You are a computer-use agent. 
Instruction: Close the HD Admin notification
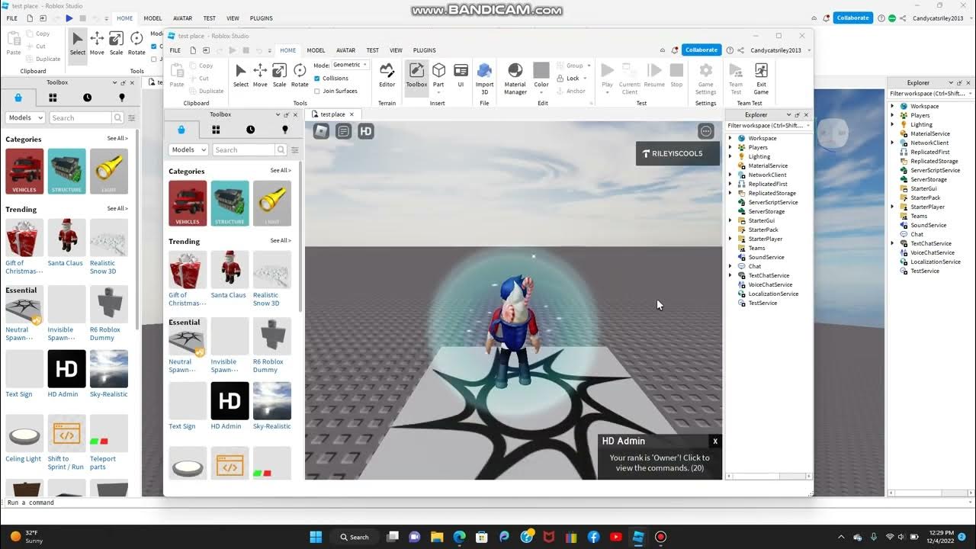pos(715,441)
